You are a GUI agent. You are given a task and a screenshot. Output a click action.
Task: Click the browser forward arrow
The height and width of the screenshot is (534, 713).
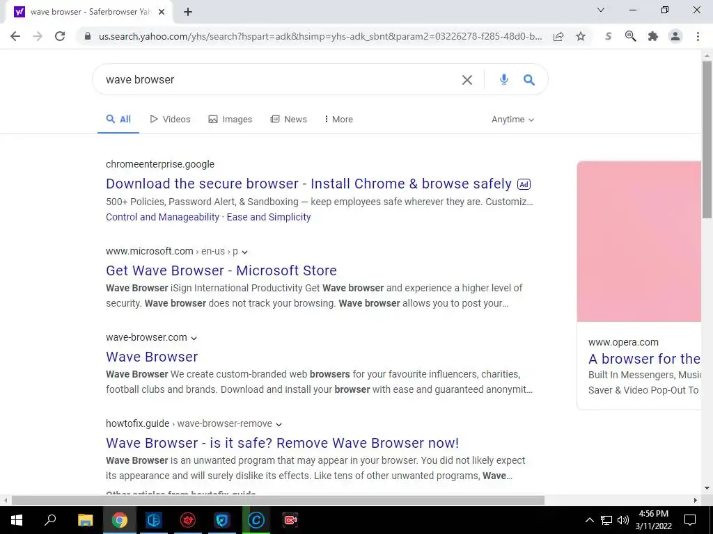click(x=38, y=36)
